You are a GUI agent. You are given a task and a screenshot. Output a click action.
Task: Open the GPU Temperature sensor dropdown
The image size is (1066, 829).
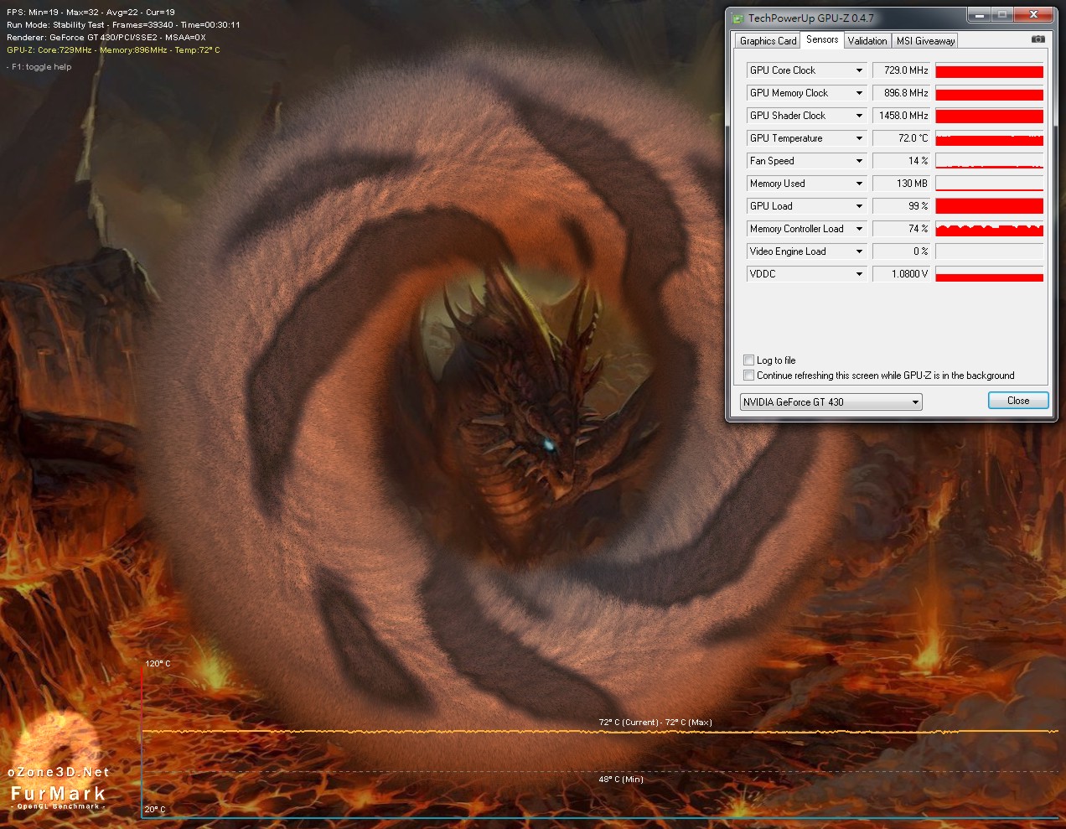[859, 138]
